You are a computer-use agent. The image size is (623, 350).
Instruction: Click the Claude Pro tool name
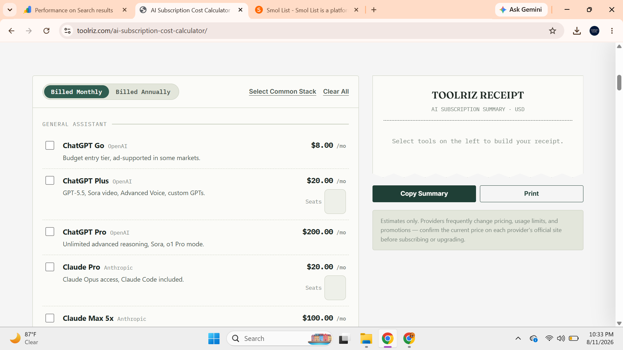pyautogui.click(x=81, y=267)
